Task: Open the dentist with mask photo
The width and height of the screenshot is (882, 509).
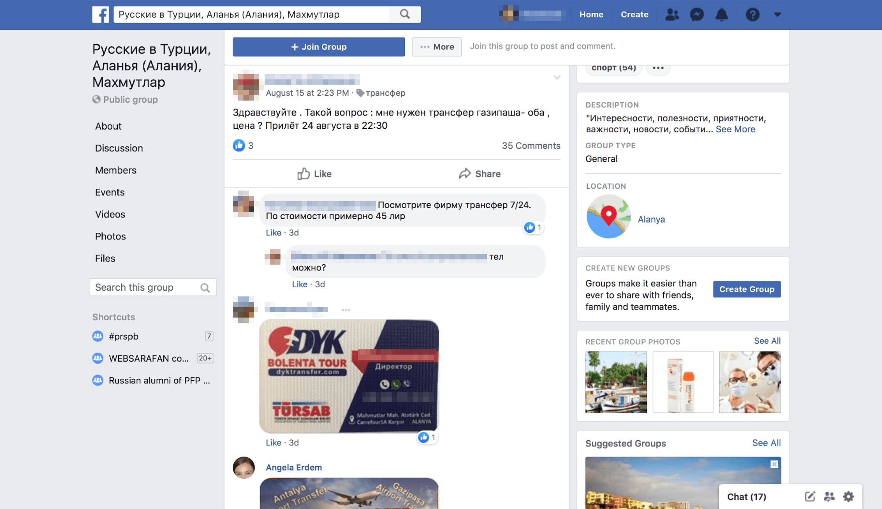Action: point(750,382)
